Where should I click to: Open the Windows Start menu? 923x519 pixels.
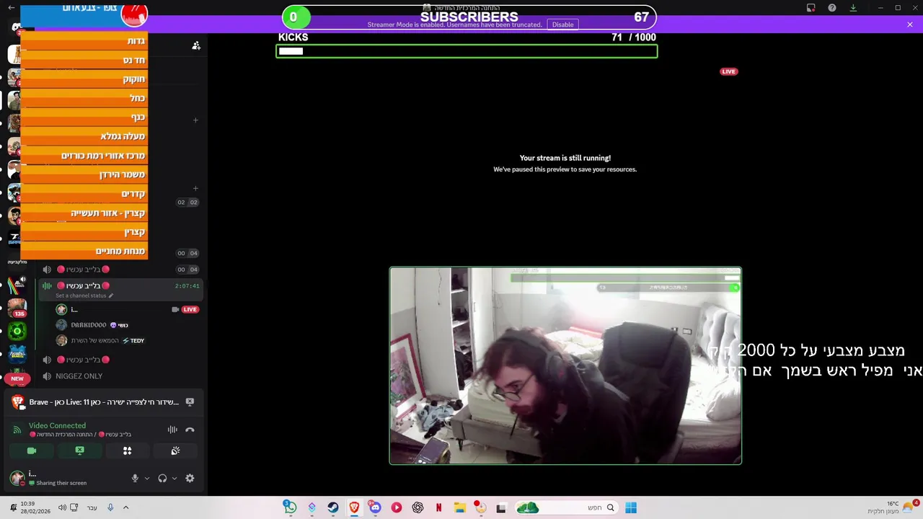631,507
